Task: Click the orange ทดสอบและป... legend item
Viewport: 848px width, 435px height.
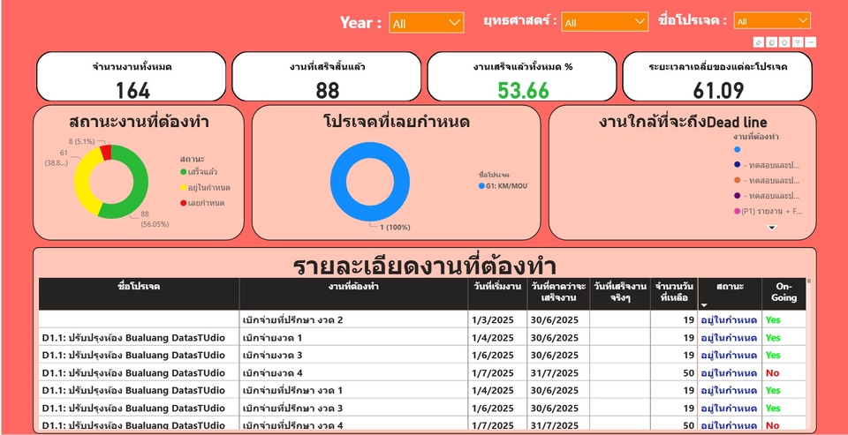Action: (768, 181)
